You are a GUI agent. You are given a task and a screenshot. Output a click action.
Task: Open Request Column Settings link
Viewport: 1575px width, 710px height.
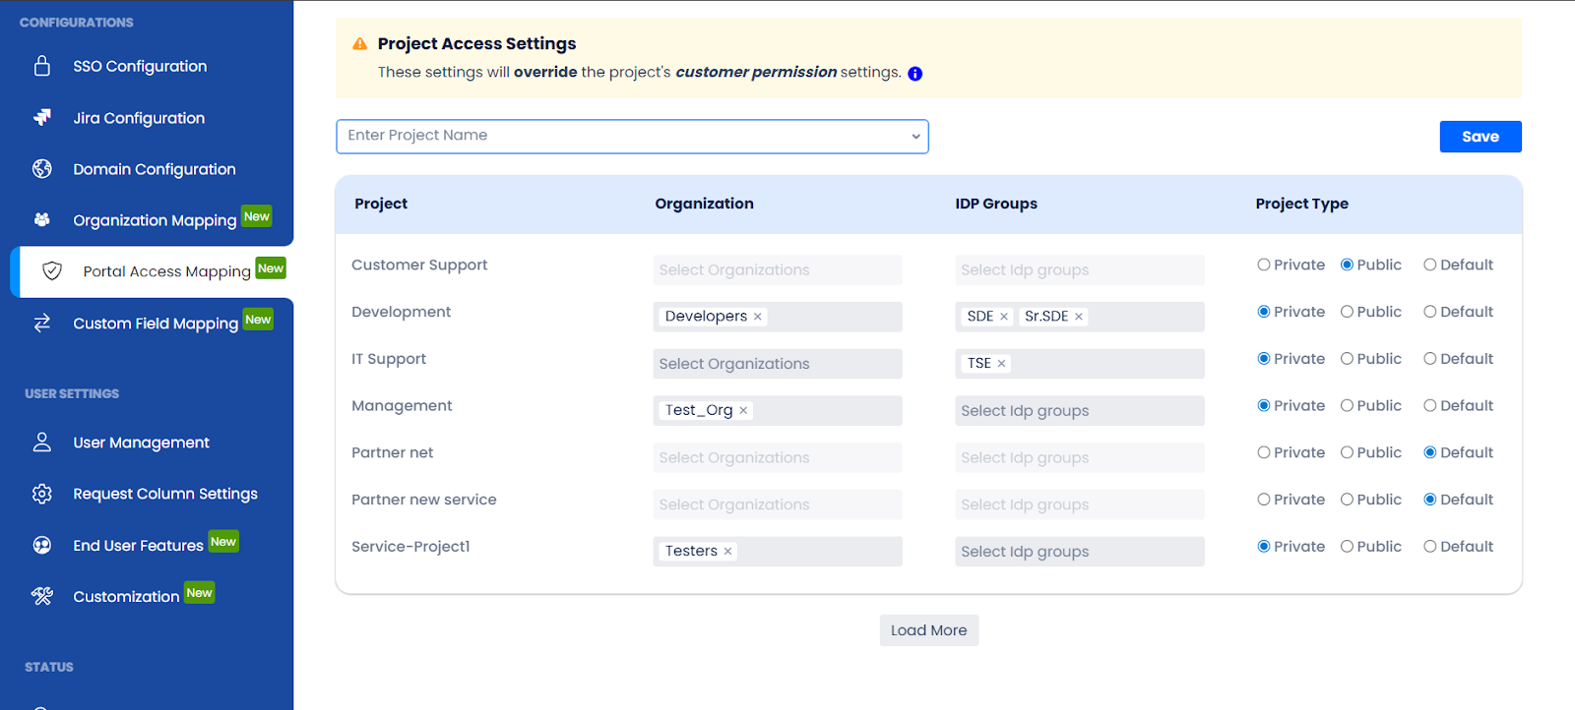(x=165, y=494)
